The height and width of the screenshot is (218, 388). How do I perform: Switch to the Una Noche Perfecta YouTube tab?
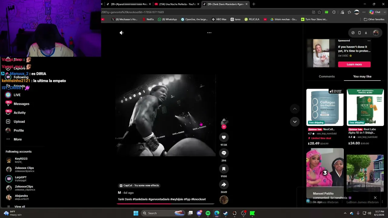coord(177,4)
